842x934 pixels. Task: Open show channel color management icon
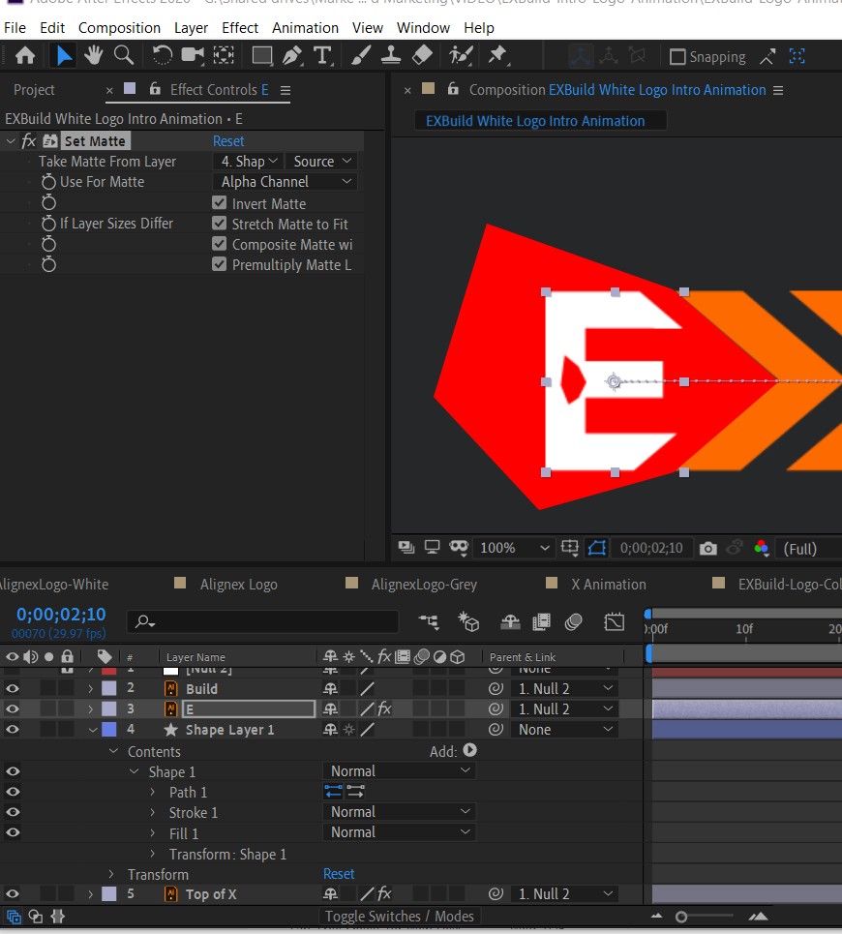pyautogui.click(x=761, y=548)
